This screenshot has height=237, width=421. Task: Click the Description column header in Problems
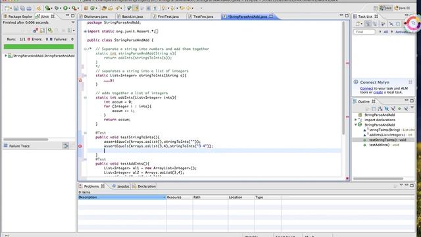122,197
